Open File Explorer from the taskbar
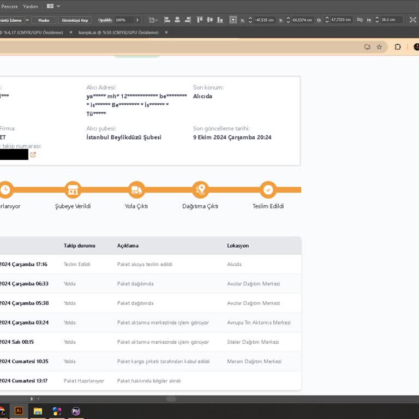Image resolution: width=419 pixels, height=419 pixels. click(38, 411)
